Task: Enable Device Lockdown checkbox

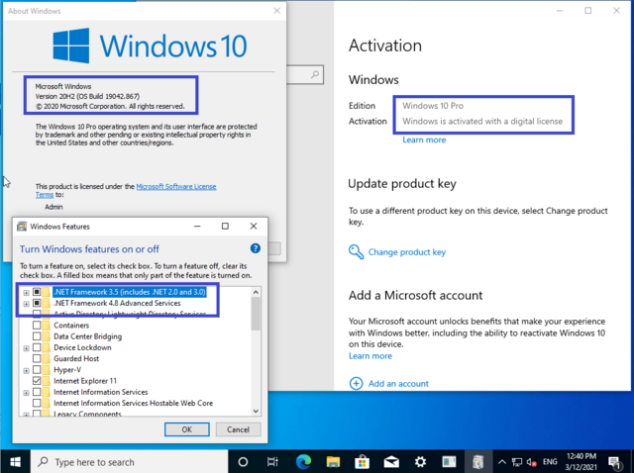Action: (37, 347)
